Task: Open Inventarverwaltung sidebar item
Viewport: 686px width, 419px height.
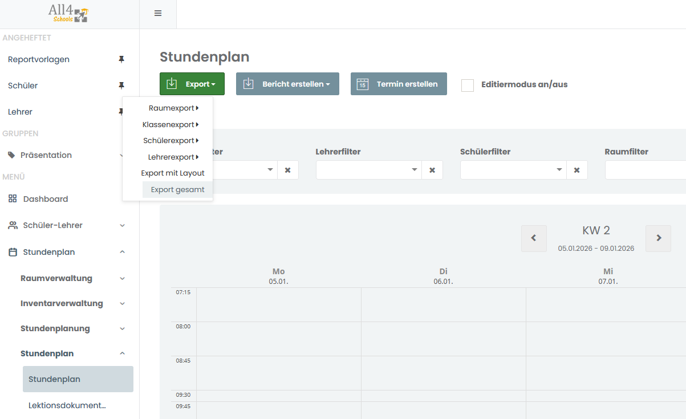Action: click(x=62, y=303)
